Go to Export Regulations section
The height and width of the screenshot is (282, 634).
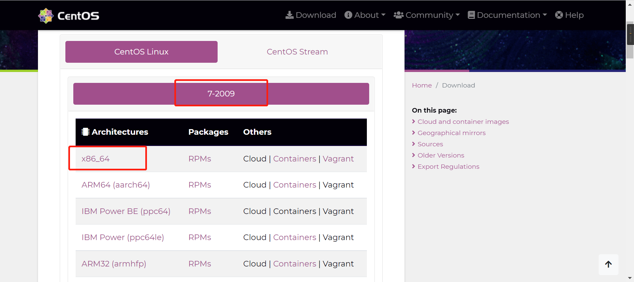pyautogui.click(x=448, y=166)
